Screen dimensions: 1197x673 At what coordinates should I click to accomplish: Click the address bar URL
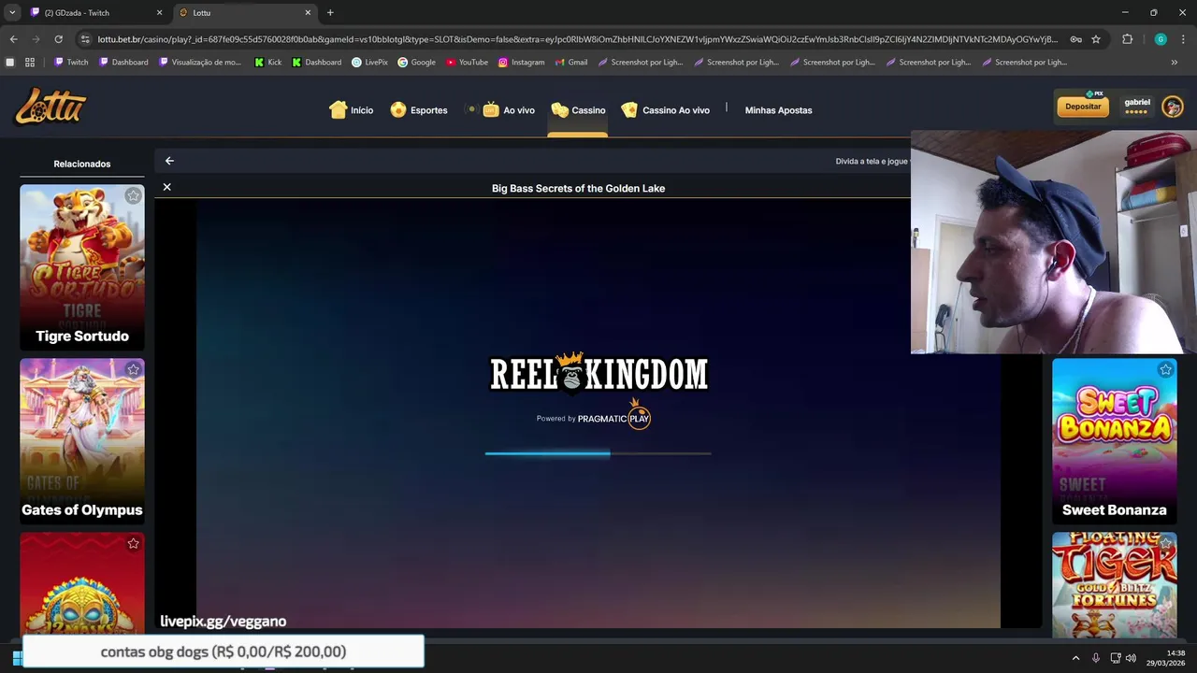[577, 39]
